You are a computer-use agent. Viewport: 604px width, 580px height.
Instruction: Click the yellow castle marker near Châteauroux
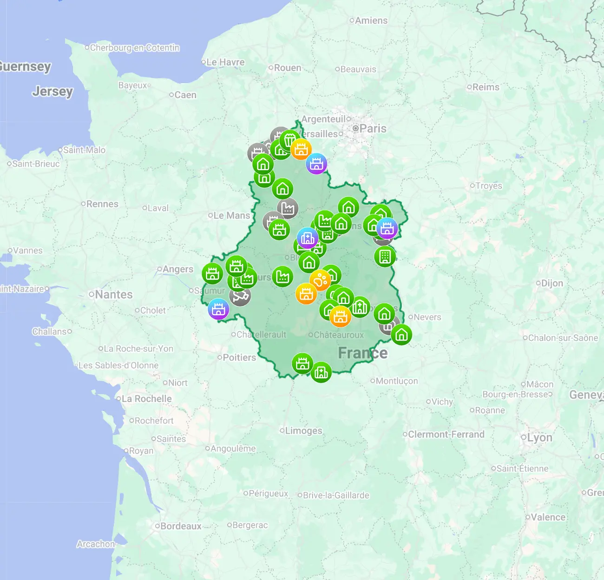tap(341, 316)
